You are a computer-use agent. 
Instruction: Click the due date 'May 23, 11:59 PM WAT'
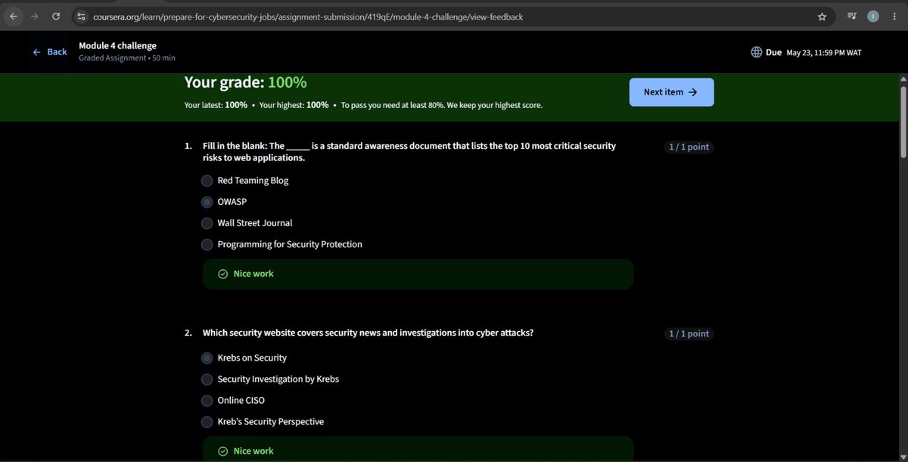pyautogui.click(x=824, y=53)
